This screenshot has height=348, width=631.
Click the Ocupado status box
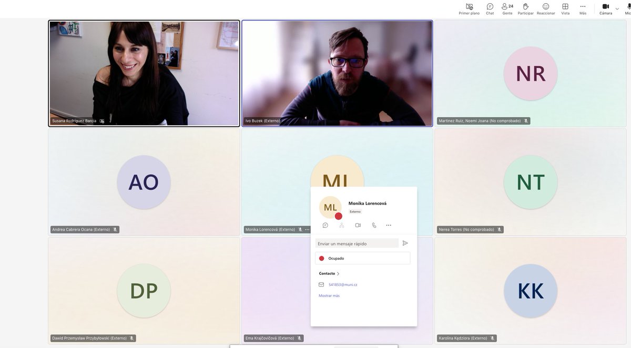363,258
